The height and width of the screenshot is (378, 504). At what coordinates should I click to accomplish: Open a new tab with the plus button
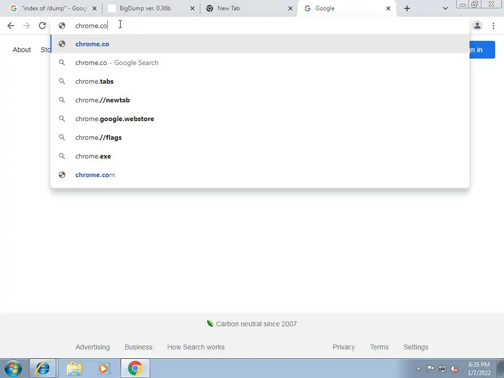point(407,8)
